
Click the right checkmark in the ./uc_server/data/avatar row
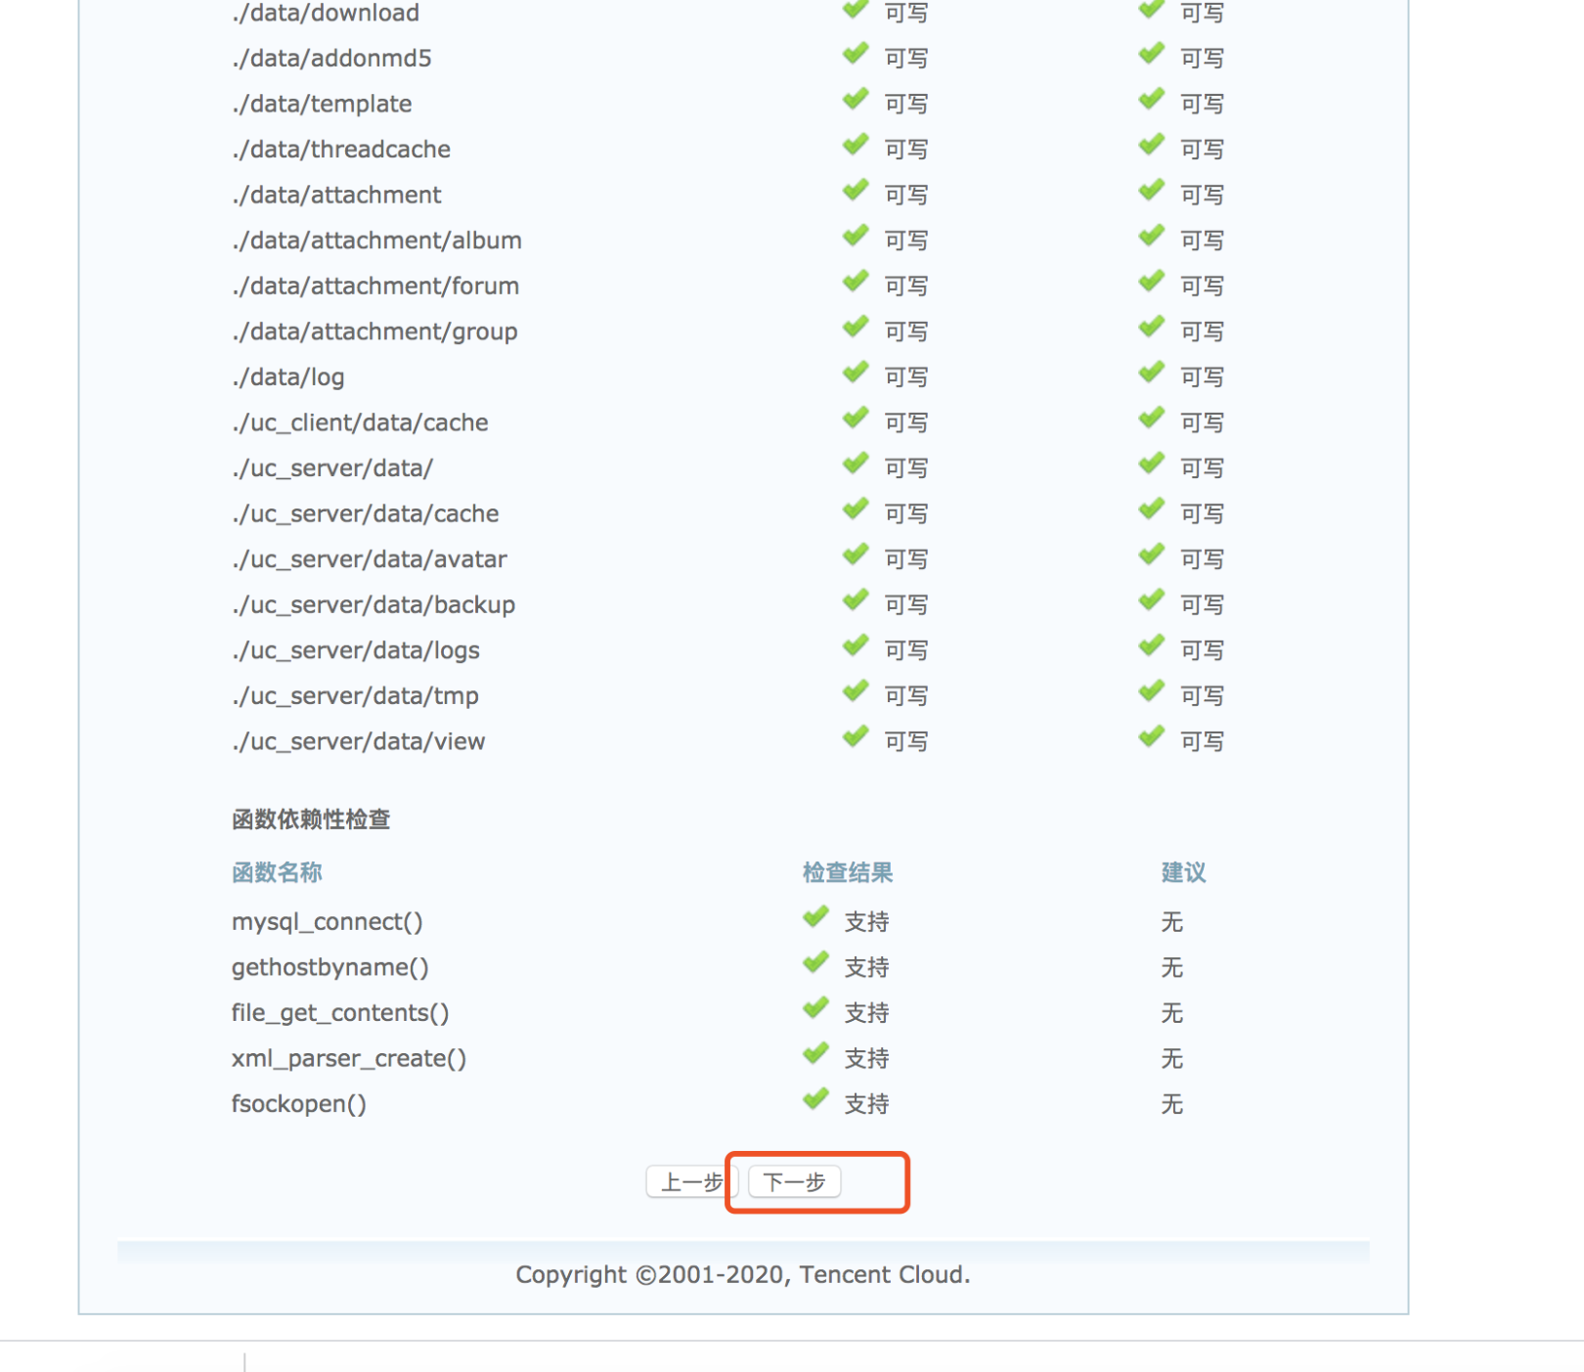click(1152, 555)
